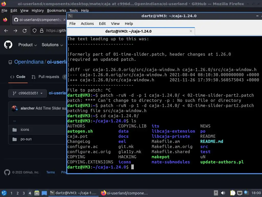Switch to the terminal task in the taskbar

click(73, 193)
